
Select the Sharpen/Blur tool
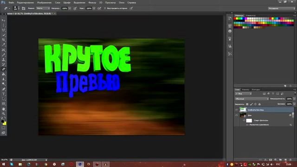[3, 79]
